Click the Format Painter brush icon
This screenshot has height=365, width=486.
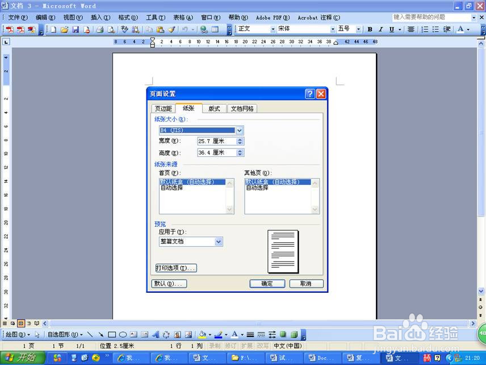coord(171,30)
